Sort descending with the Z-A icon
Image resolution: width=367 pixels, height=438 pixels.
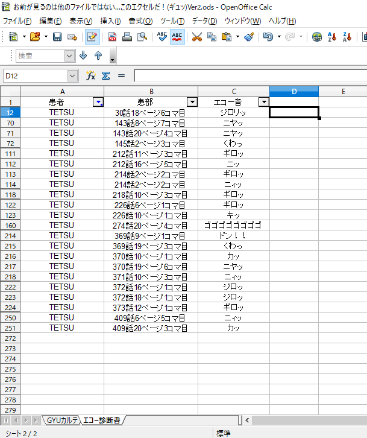tap(347, 37)
